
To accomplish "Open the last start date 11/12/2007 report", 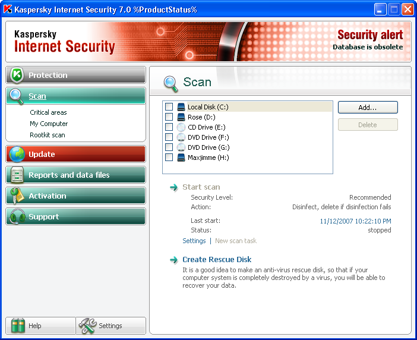I will pos(355,221).
